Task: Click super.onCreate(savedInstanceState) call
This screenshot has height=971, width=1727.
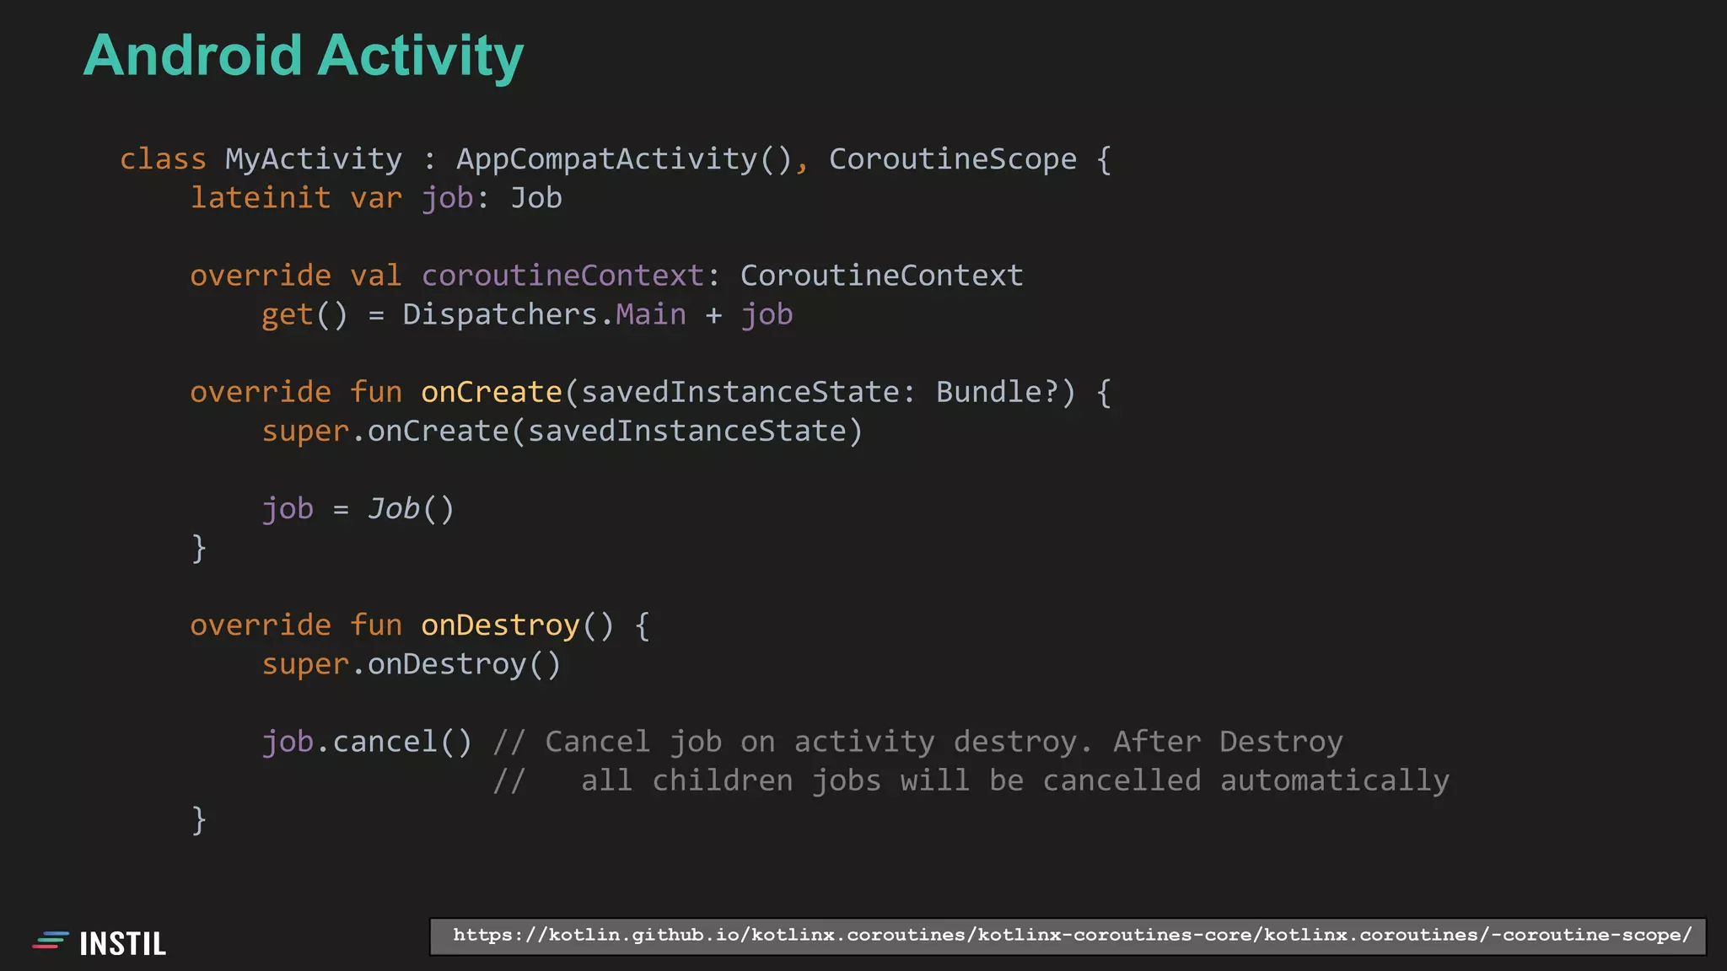Action: point(562,431)
